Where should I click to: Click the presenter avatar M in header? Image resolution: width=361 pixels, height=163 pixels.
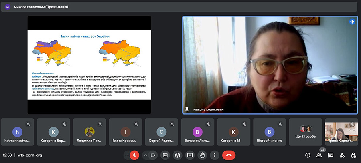coord(8,7)
